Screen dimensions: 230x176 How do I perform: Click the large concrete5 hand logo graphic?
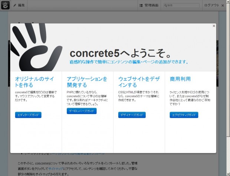point(36,47)
